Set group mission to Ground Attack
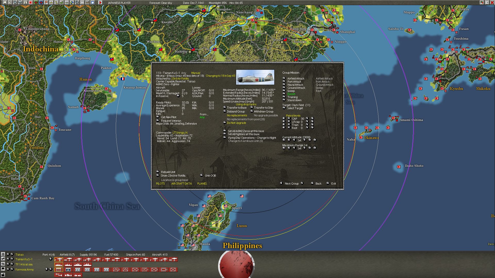The image size is (495, 278). click(x=296, y=88)
